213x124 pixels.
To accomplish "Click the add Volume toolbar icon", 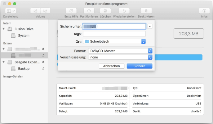I will click(35, 11).
